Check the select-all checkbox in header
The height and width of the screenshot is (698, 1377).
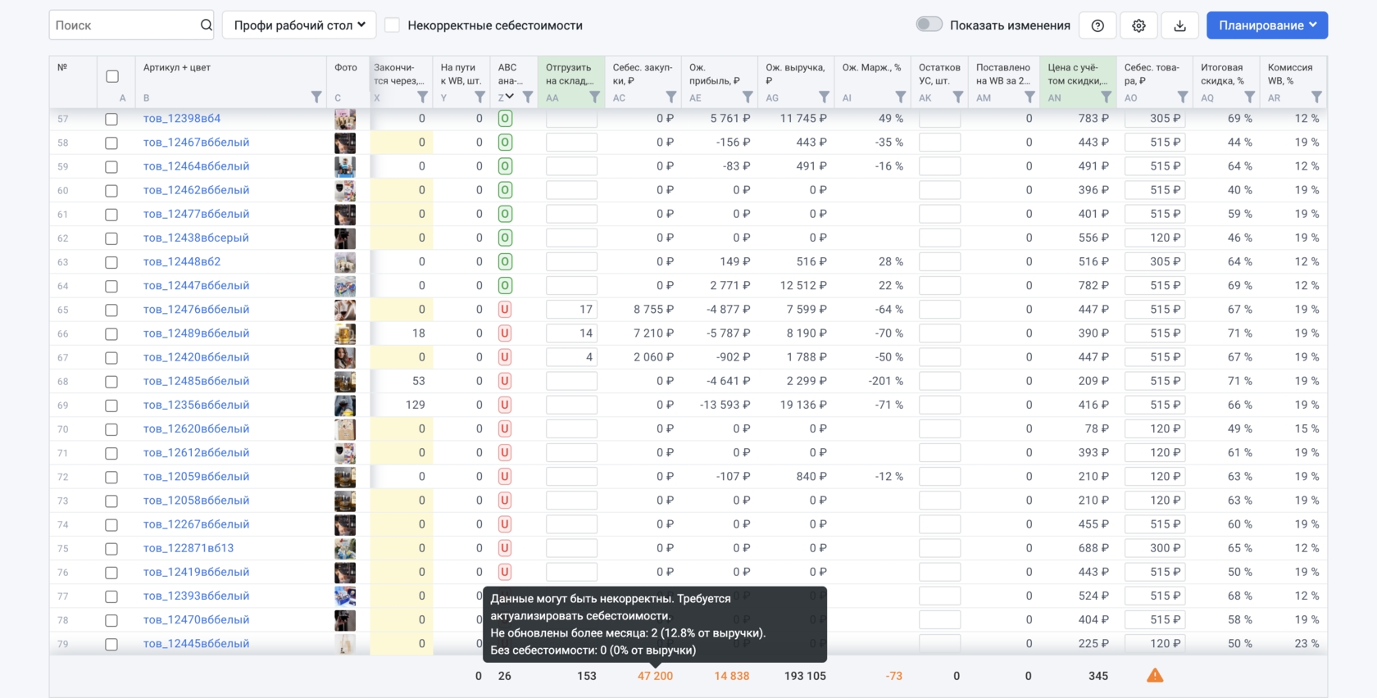coord(112,76)
